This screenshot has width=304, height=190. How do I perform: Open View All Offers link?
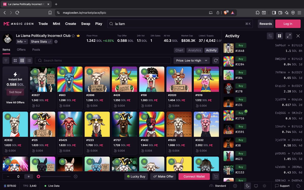15,102
